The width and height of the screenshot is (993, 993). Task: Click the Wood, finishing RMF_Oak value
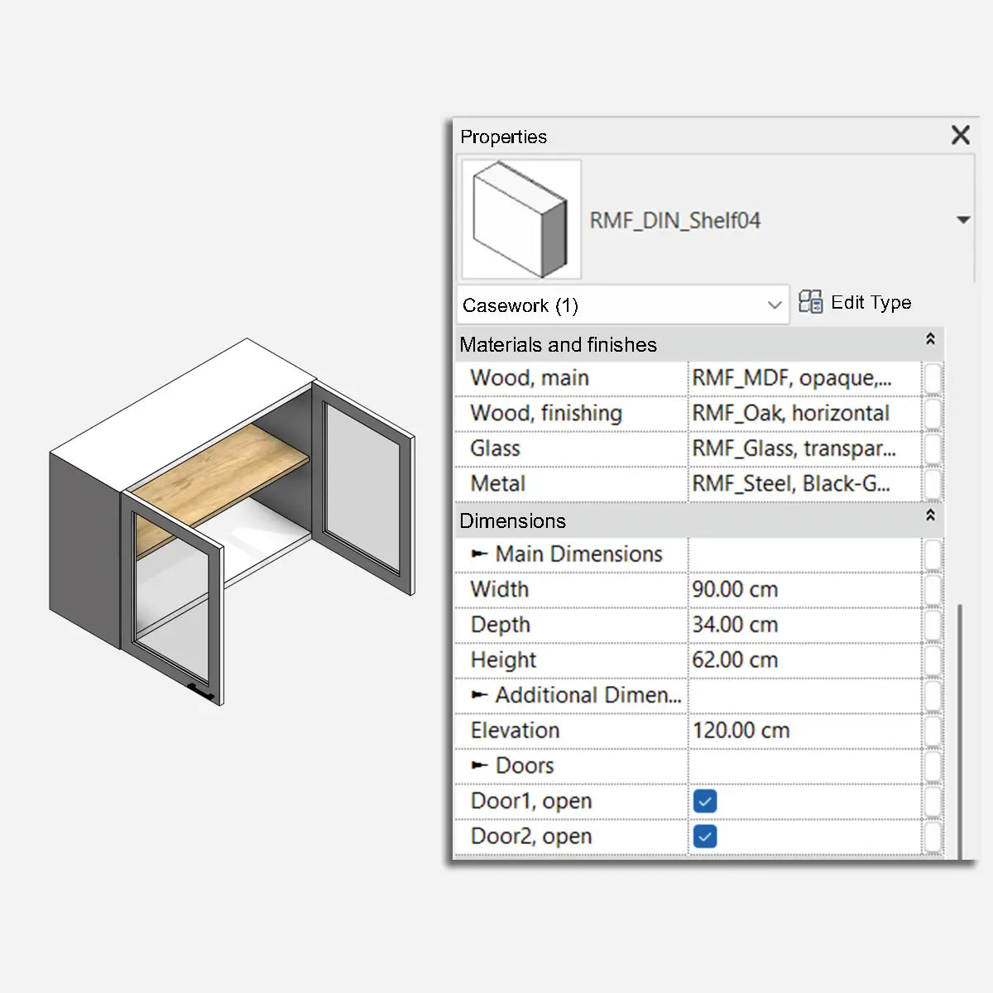pyautogui.click(x=803, y=414)
